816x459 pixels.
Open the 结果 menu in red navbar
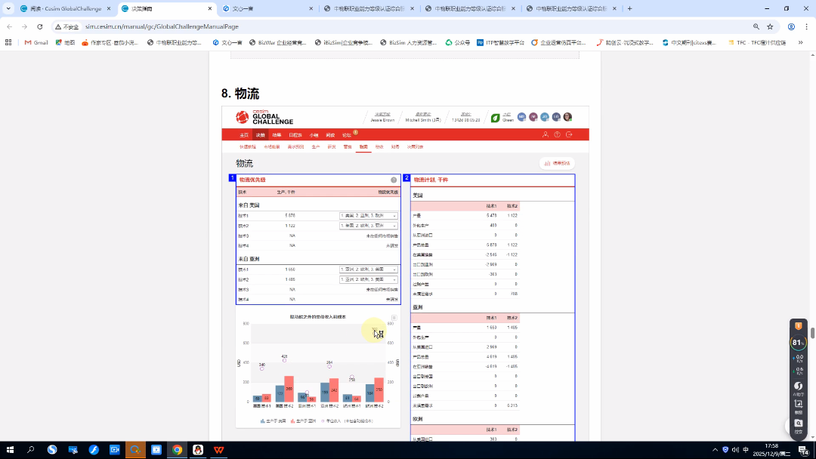point(277,134)
